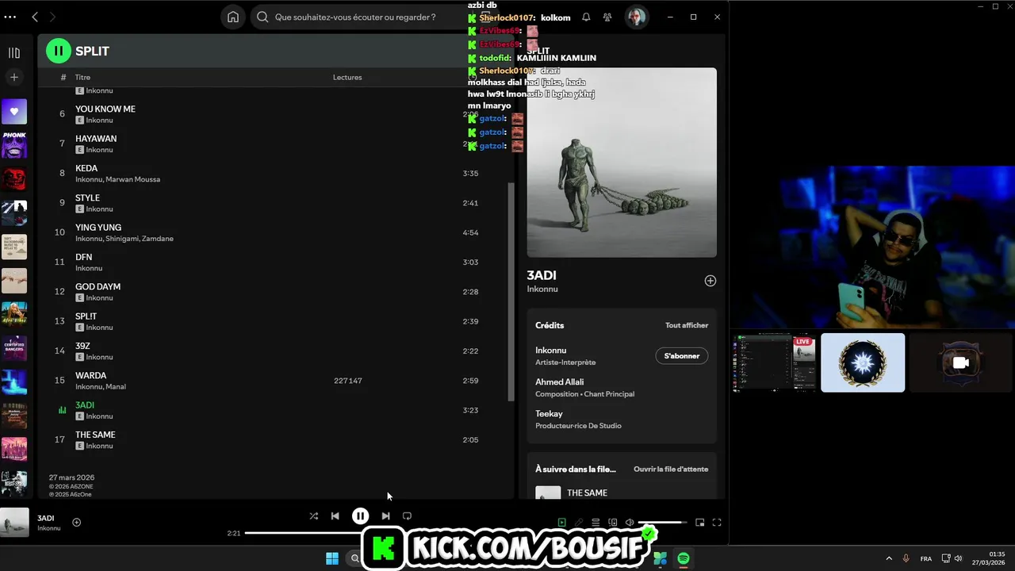Image resolution: width=1015 pixels, height=571 pixels.
Task: Go back with the left navigation arrow
Action: [35, 17]
